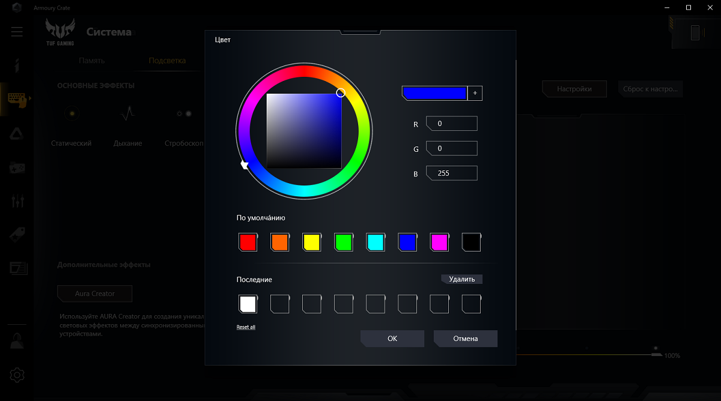The image size is (721, 401).
Task: Select the Aura Sync triangle sidebar icon
Action: (x=17, y=133)
